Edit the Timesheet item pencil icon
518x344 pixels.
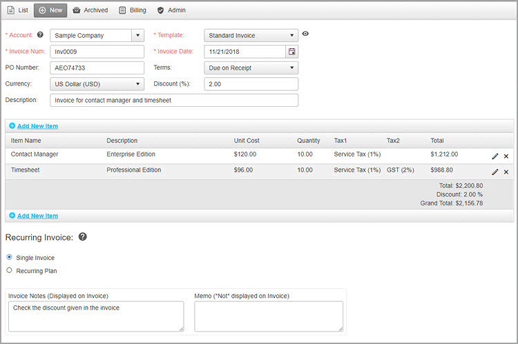(x=495, y=172)
